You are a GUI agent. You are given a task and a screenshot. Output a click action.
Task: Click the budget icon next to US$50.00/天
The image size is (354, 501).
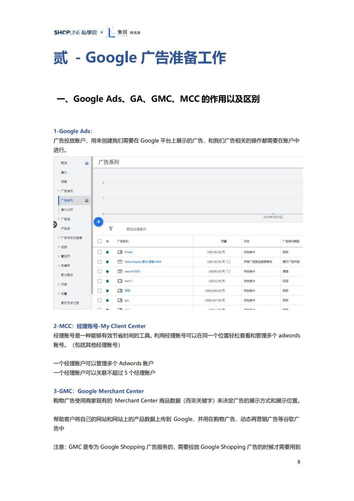[x=228, y=271]
